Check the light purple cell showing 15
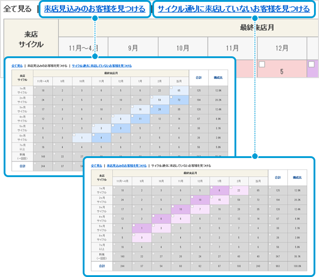The width and height of the screenshot is (319, 277). click(x=219, y=199)
